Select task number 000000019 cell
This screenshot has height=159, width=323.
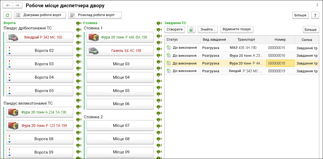coord(280,71)
